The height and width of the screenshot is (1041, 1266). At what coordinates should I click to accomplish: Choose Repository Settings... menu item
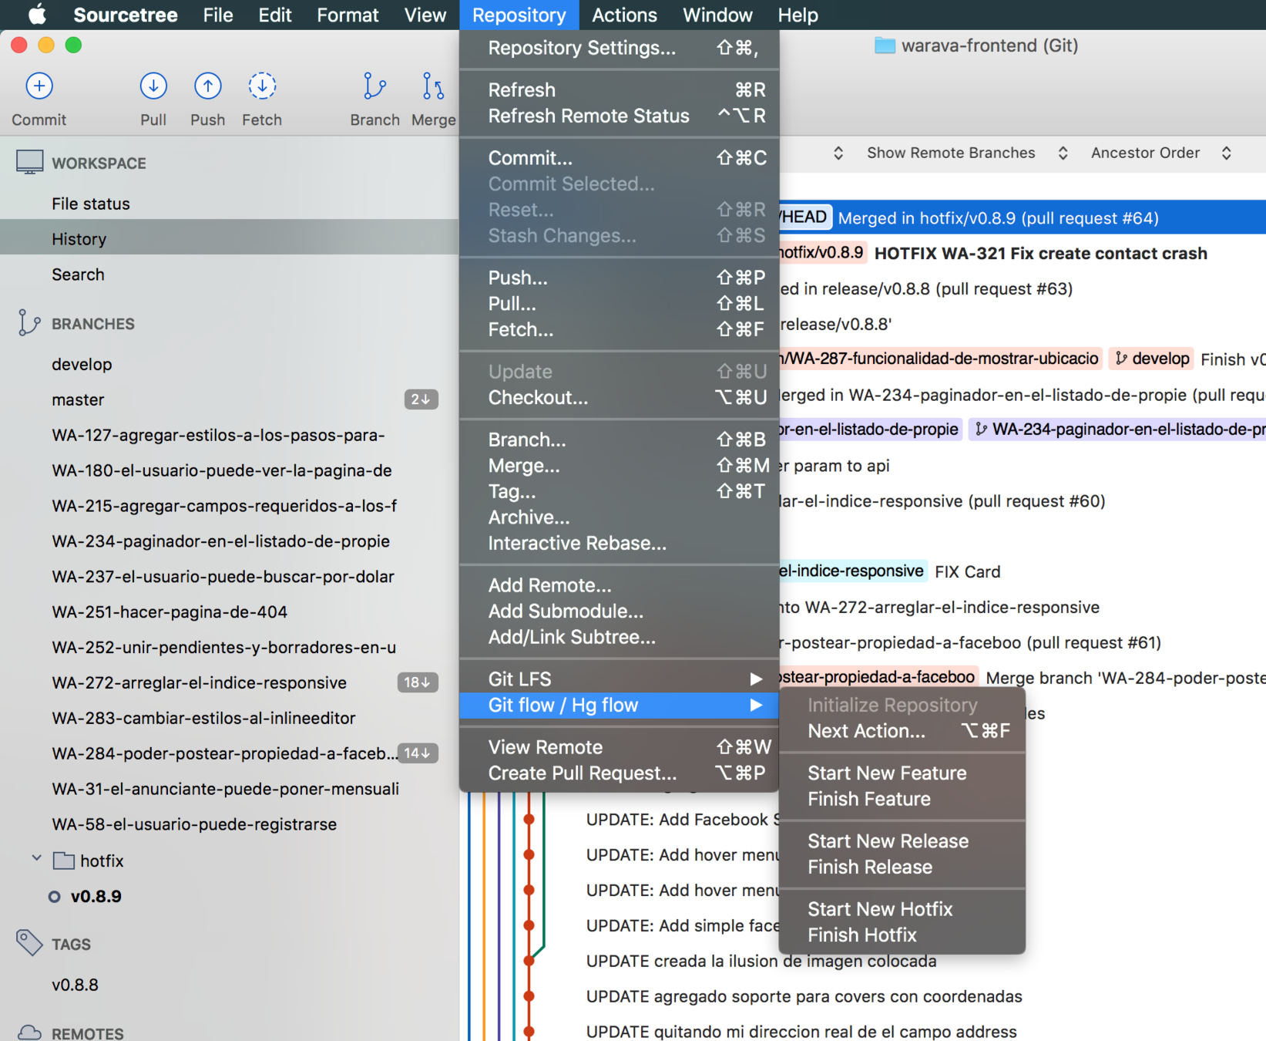coord(619,48)
